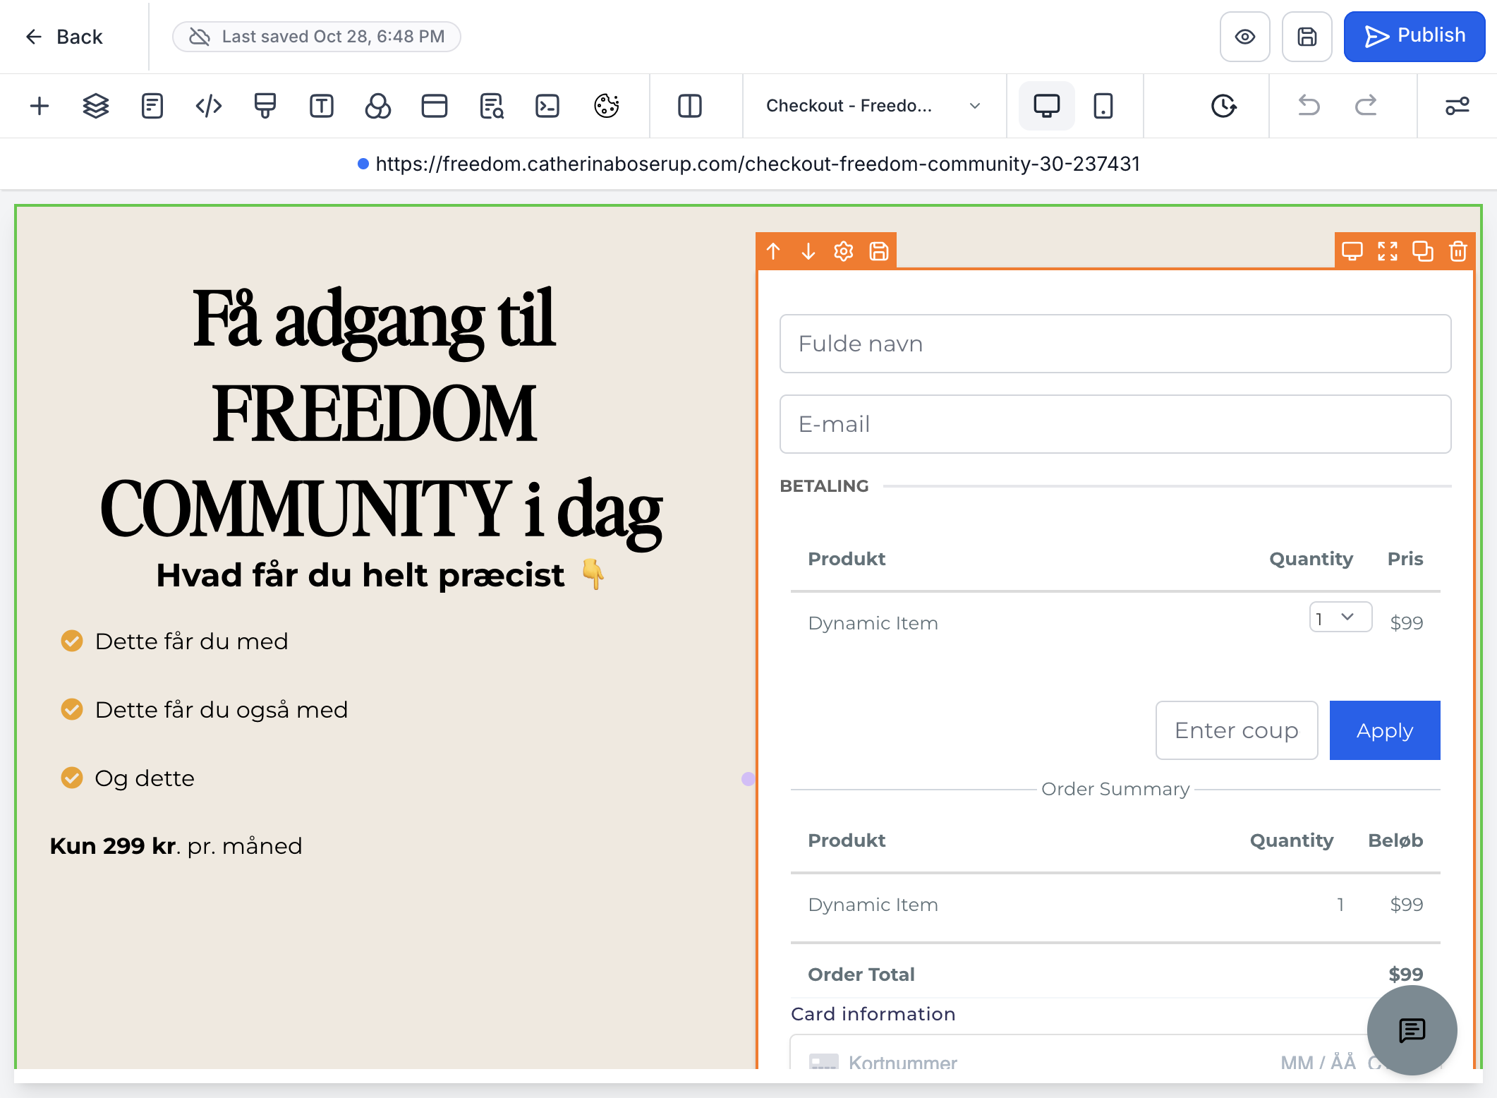This screenshot has height=1098, width=1497.
Task: Open the typography T icon
Action: tap(322, 106)
